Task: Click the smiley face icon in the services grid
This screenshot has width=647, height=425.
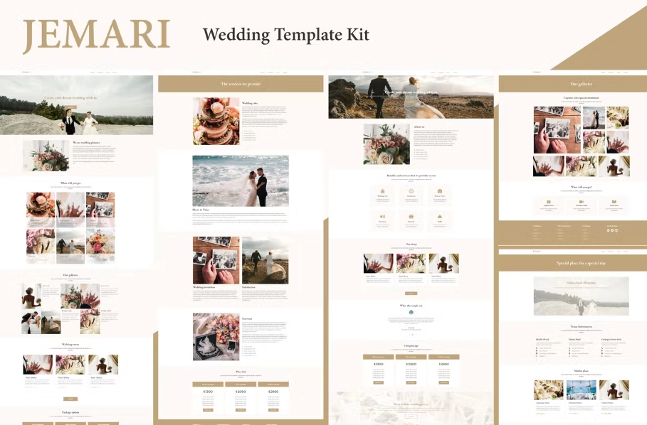Action: pyautogui.click(x=411, y=191)
